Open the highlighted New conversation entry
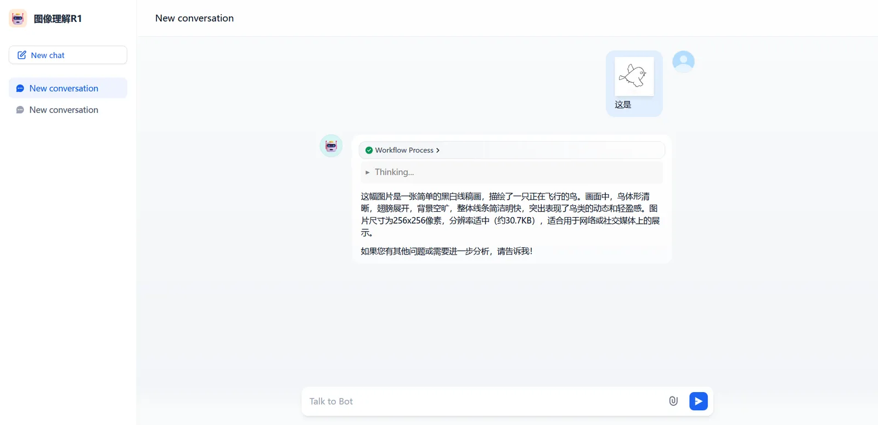 pos(68,88)
